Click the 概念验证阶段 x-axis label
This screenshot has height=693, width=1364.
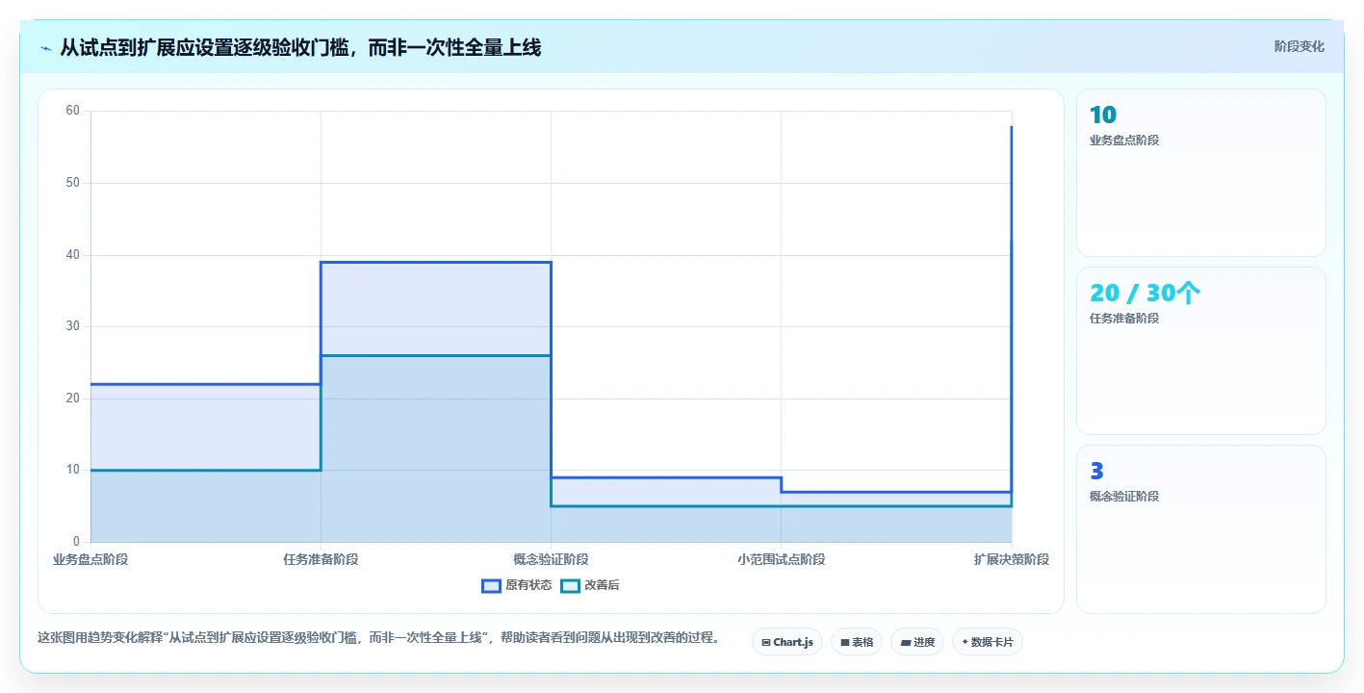(x=551, y=559)
